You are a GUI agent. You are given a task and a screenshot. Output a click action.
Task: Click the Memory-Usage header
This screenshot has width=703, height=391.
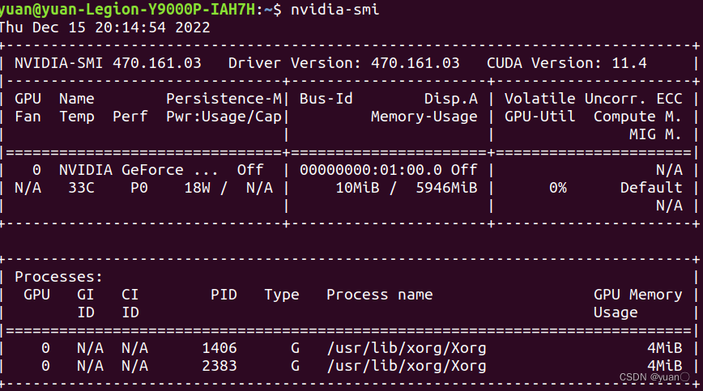(x=424, y=117)
